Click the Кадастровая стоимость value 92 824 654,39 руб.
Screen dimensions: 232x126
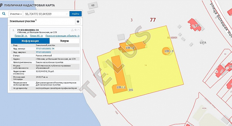pyautogui.click(x=45, y=71)
